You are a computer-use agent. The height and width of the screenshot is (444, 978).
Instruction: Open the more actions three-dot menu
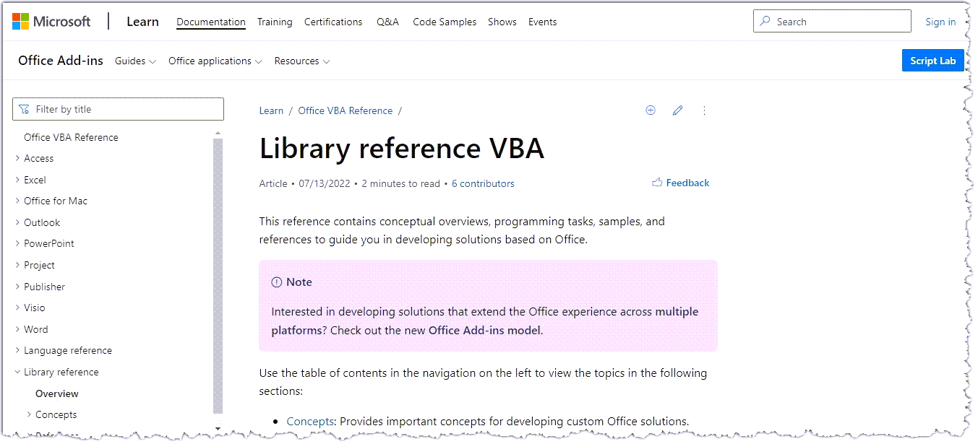pos(704,110)
